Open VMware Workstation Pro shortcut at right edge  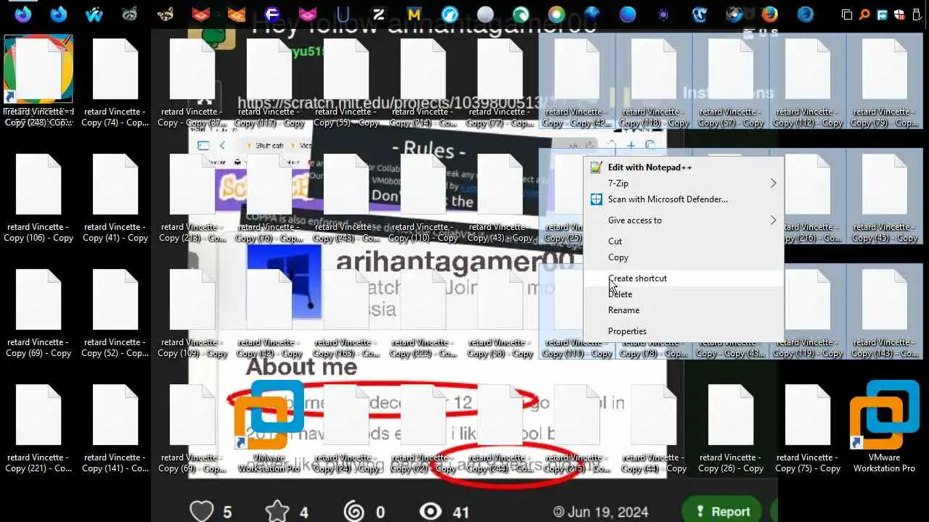click(x=884, y=427)
